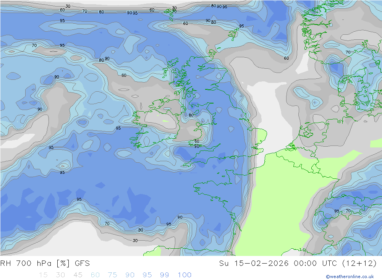The image size is (382, 280).
Task: Click legend value '95' in color scale
Action: click(147, 275)
